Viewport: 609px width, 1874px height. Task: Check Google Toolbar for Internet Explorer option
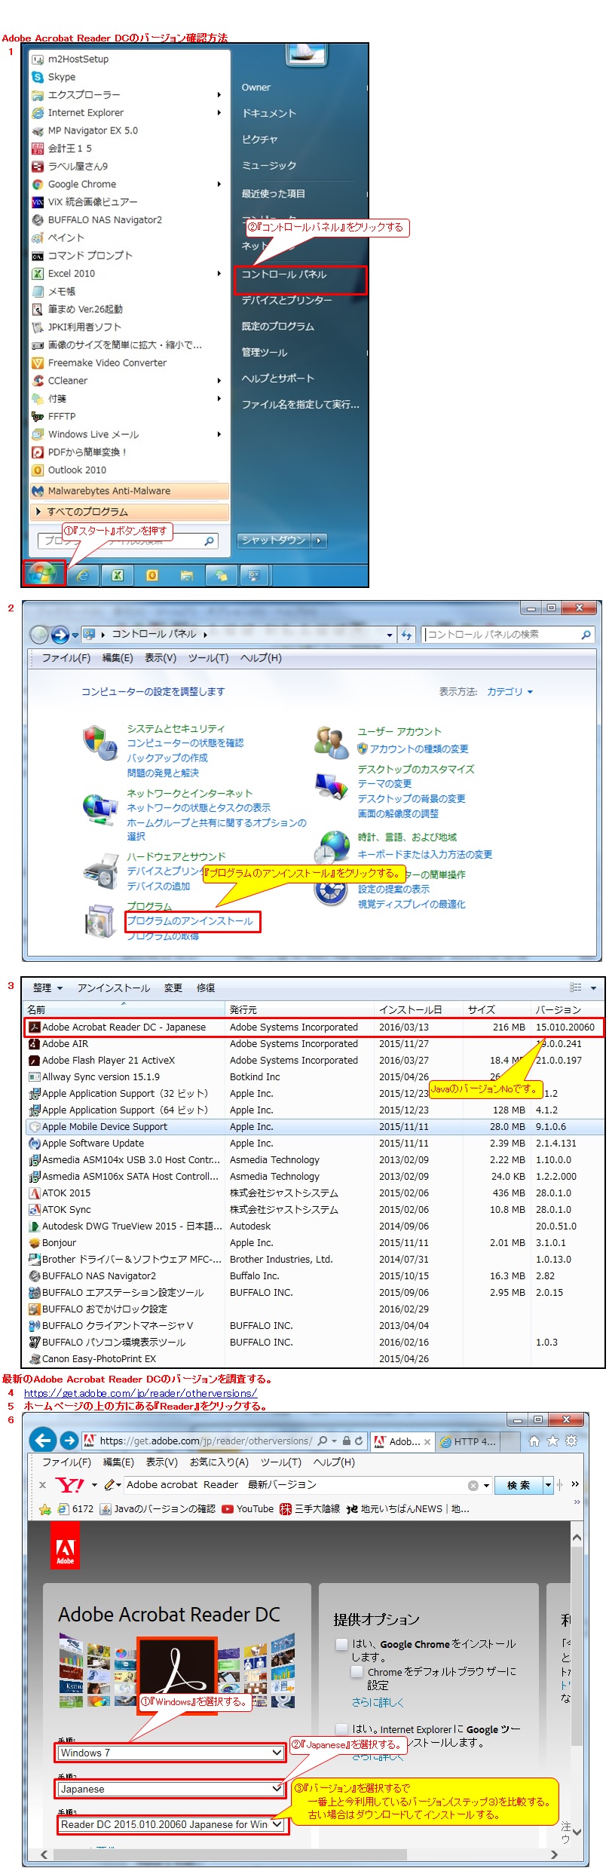(341, 1729)
